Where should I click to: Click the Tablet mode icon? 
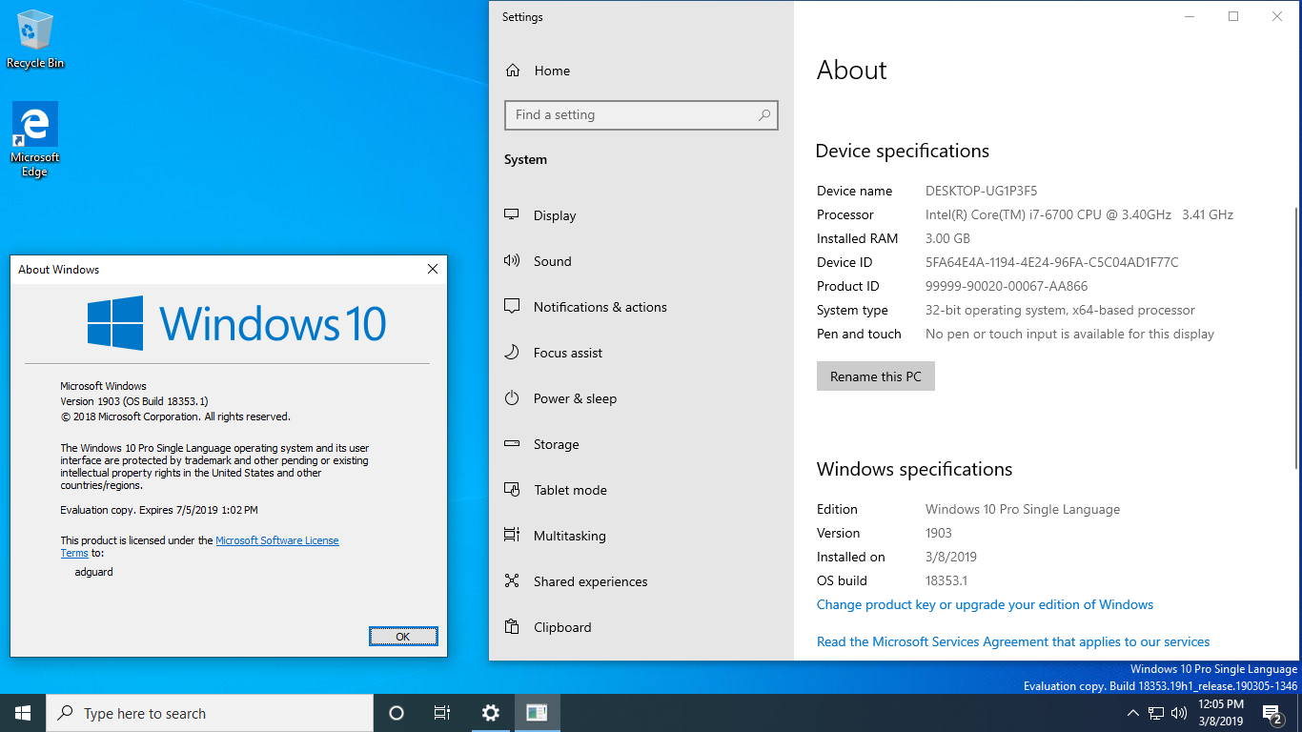[512, 490]
